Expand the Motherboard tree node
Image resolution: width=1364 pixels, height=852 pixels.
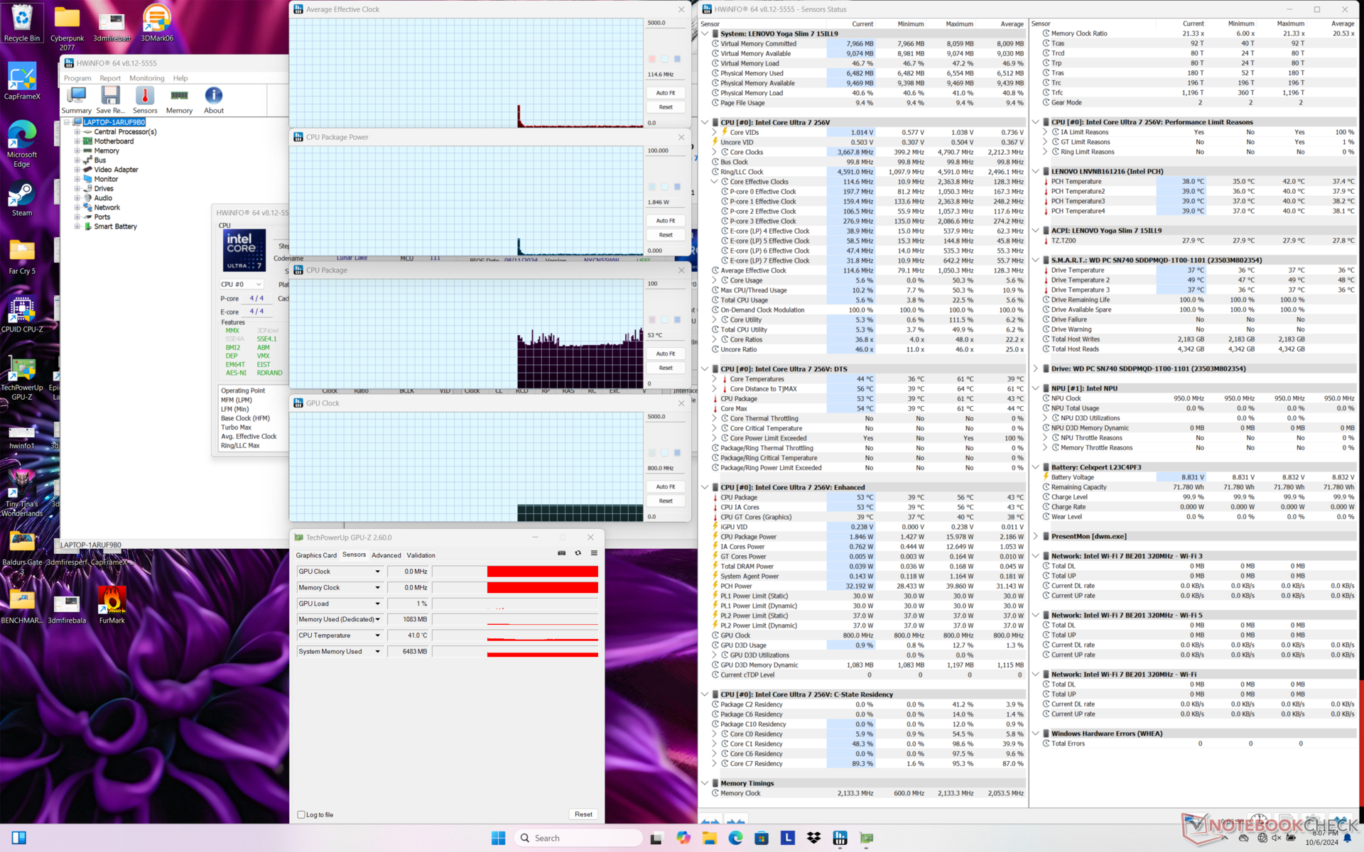[77, 141]
